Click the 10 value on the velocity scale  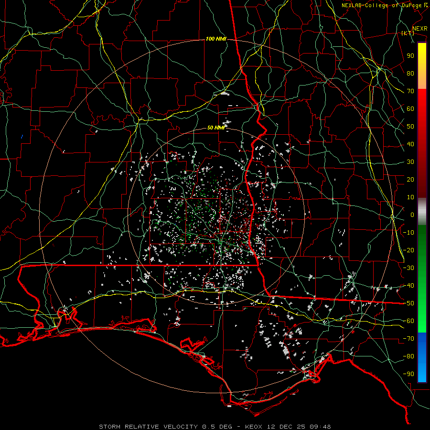click(410, 197)
